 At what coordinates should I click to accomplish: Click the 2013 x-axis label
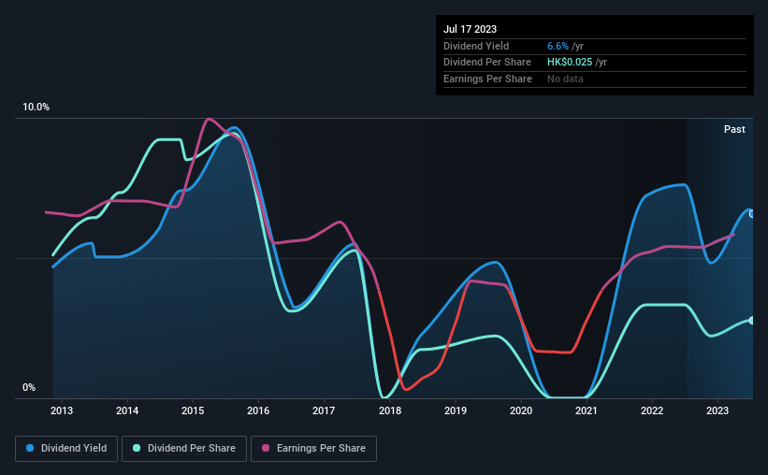pyautogui.click(x=62, y=410)
